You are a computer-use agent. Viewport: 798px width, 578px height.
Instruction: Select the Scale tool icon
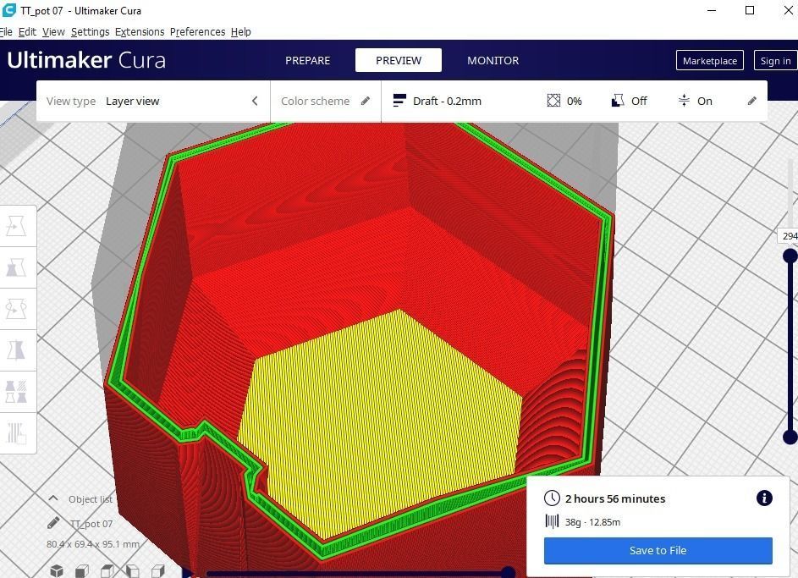(x=16, y=267)
